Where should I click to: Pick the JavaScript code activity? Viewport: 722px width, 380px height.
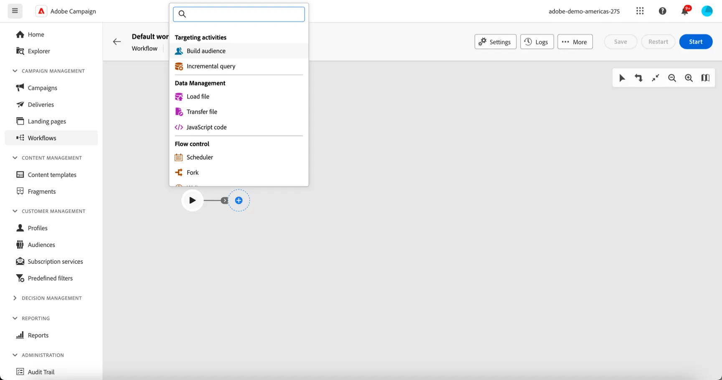[239, 127]
